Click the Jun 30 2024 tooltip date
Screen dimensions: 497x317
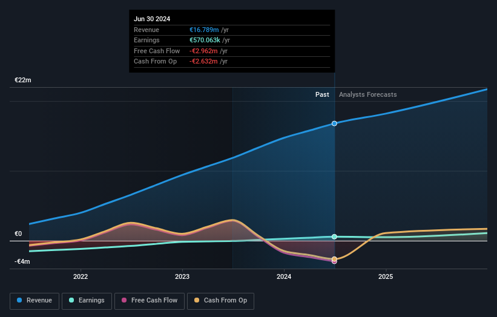pyautogui.click(x=152, y=19)
